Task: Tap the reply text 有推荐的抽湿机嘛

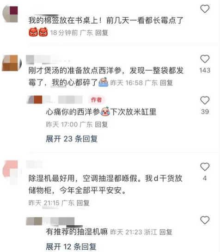Action: pyautogui.click(x=77, y=232)
